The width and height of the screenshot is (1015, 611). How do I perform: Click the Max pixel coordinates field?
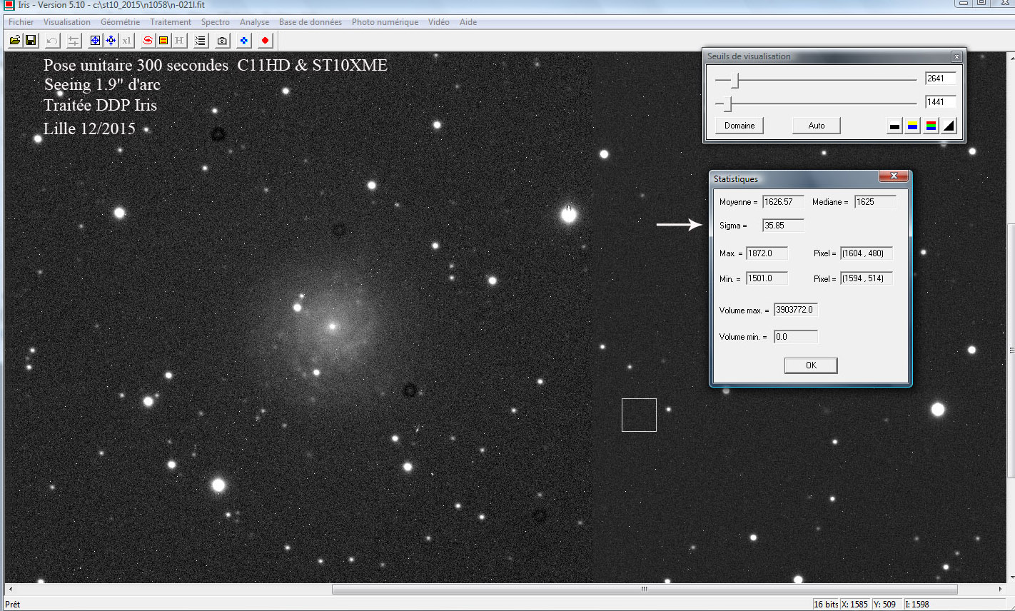click(867, 253)
